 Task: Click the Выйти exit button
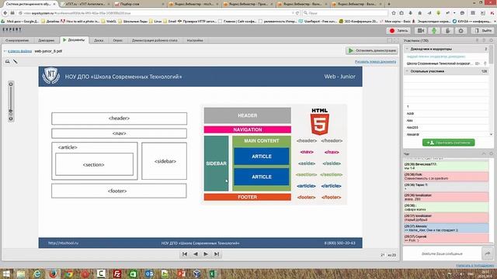(x=483, y=31)
